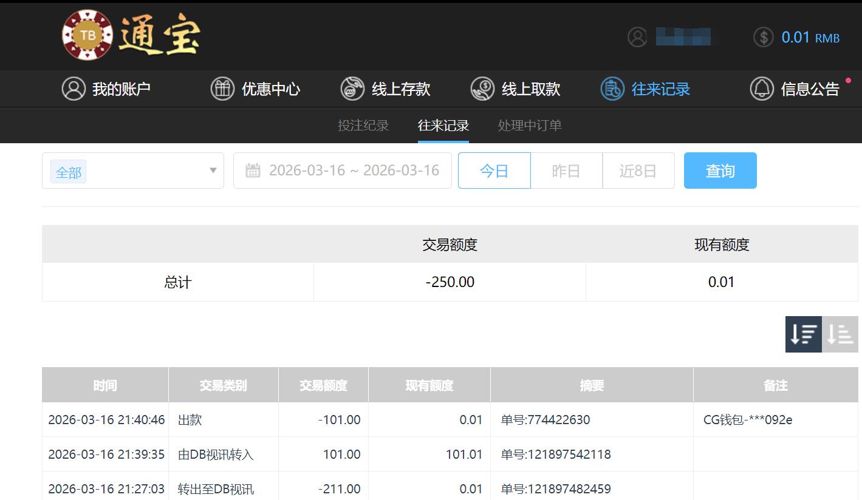Viewport: 862px width, 500px height.
Task: Click the 往来记录 records icon
Action: tap(612, 89)
